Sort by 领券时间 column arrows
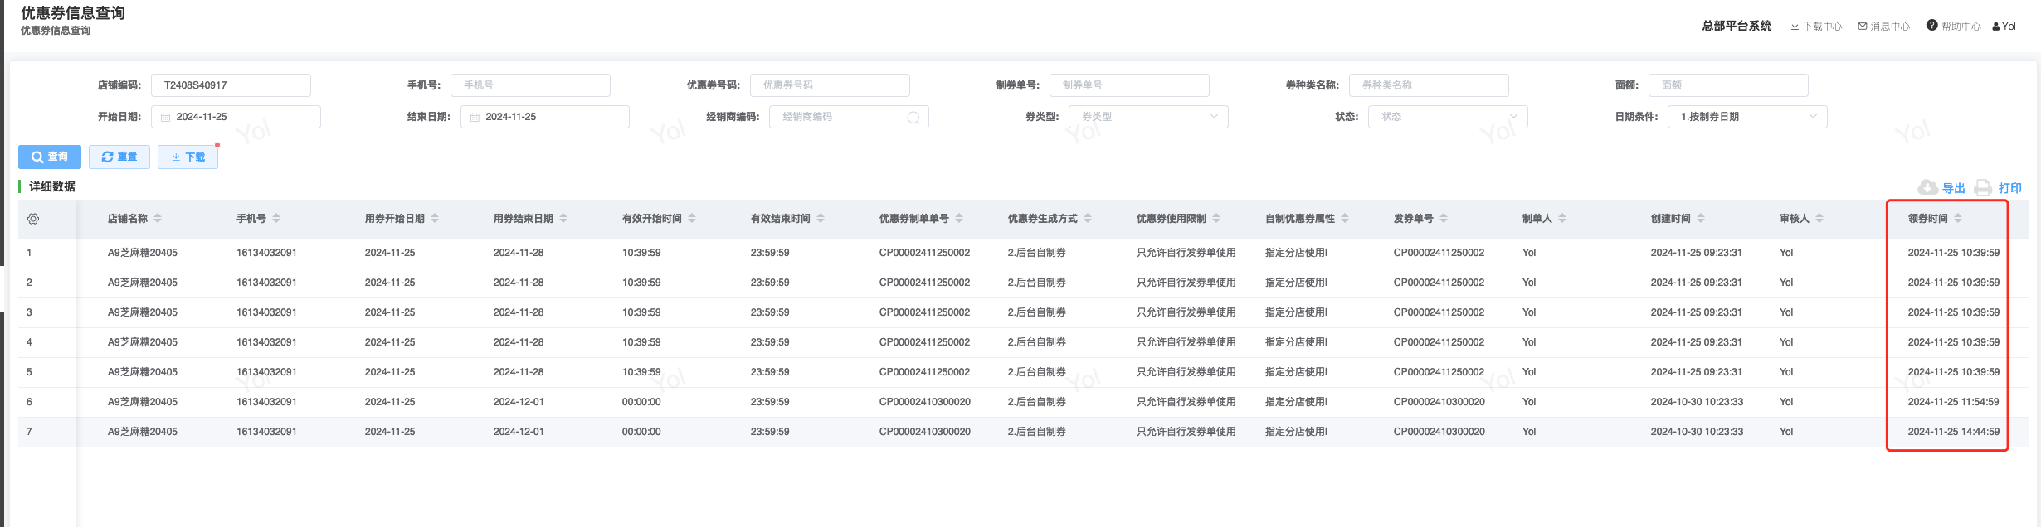2041x527 pixels. coord(1958,219)
